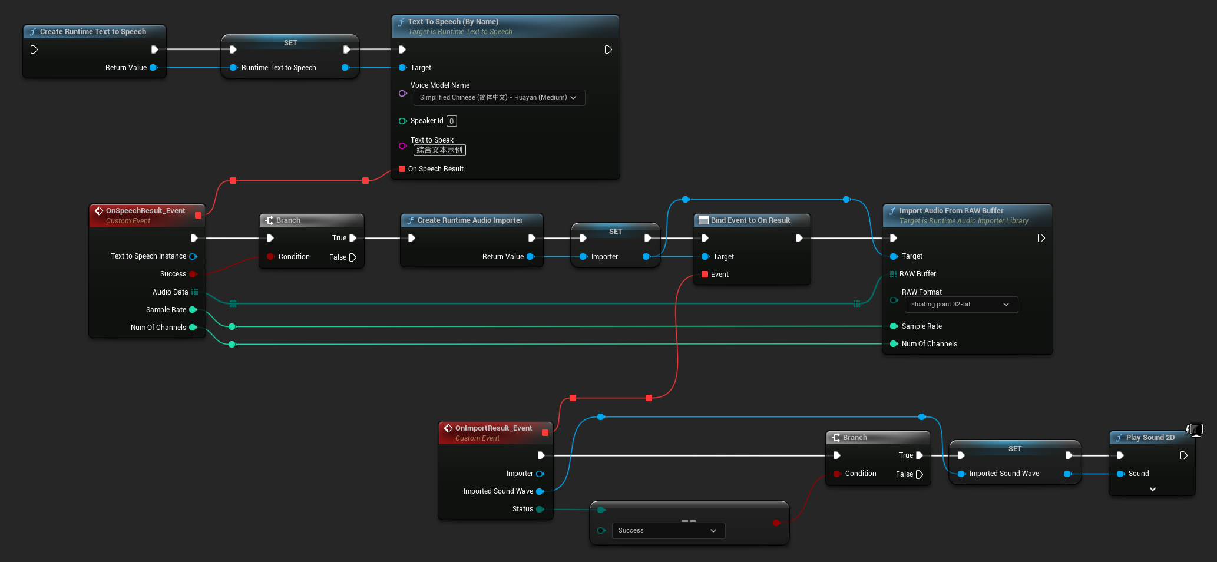Click the Condition pin on first Branch
Viewport: 1217px width, 562px height.
point(270,257)
